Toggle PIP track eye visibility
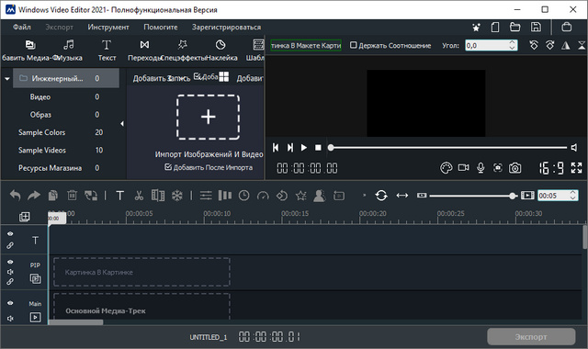 pos(10,262)
